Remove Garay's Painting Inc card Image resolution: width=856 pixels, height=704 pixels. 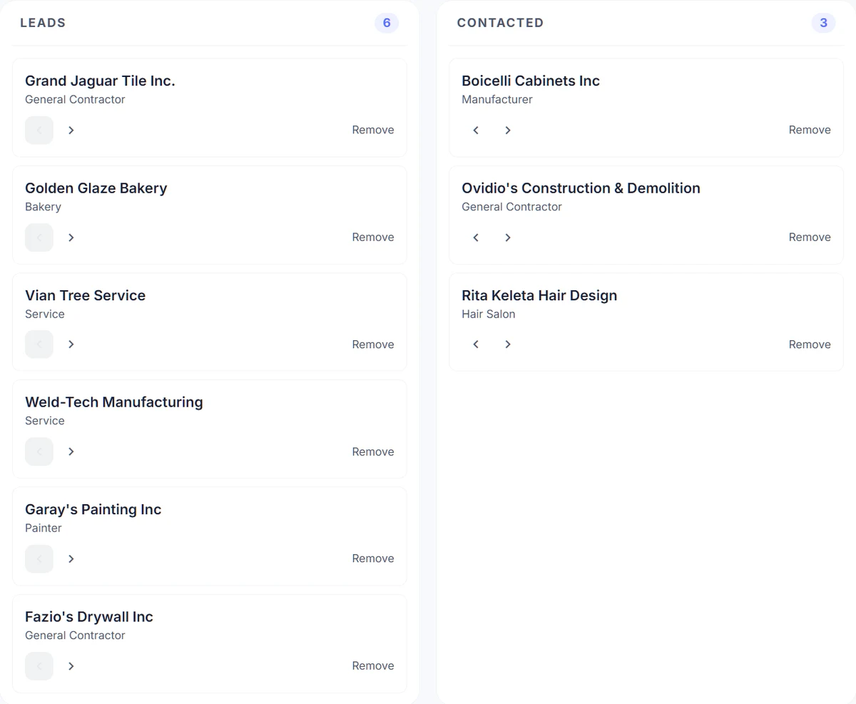[373, 559]
